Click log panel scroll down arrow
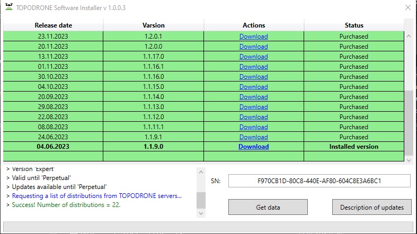 tap(201, 213)
